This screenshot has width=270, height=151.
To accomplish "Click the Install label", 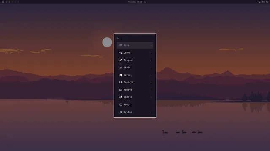I will 128,82.
